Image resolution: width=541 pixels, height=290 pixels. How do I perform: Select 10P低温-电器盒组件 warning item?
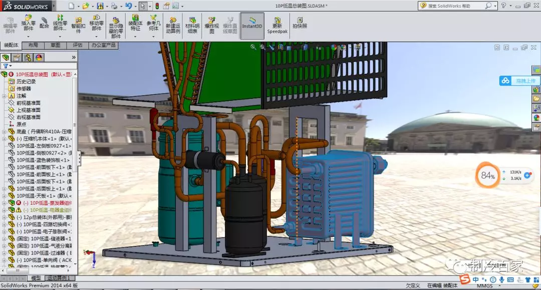coord(47,210)
